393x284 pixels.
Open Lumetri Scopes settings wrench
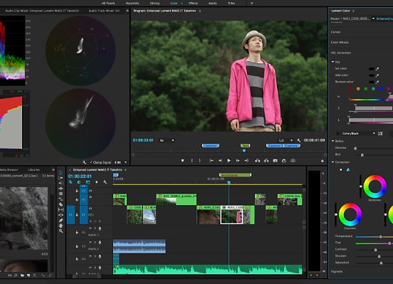point(84,162)
